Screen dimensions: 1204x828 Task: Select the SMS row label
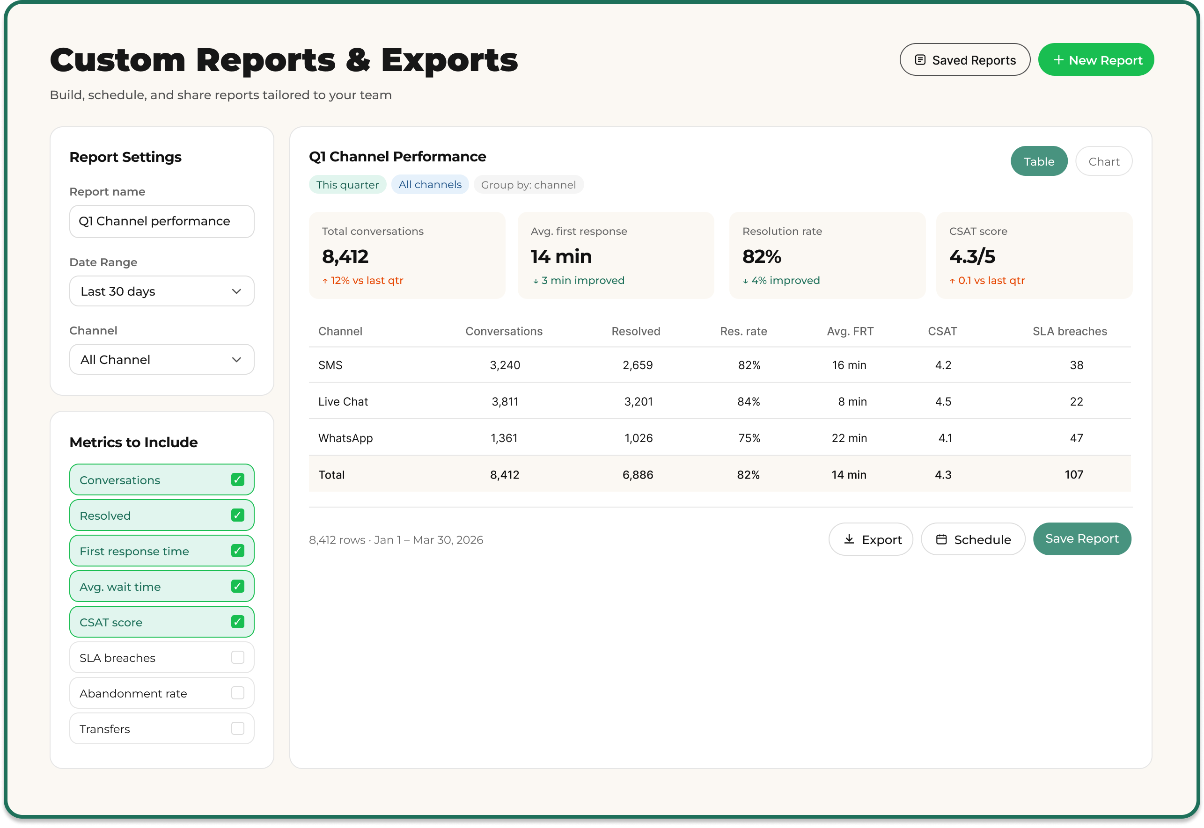click(x=330, y=365)
